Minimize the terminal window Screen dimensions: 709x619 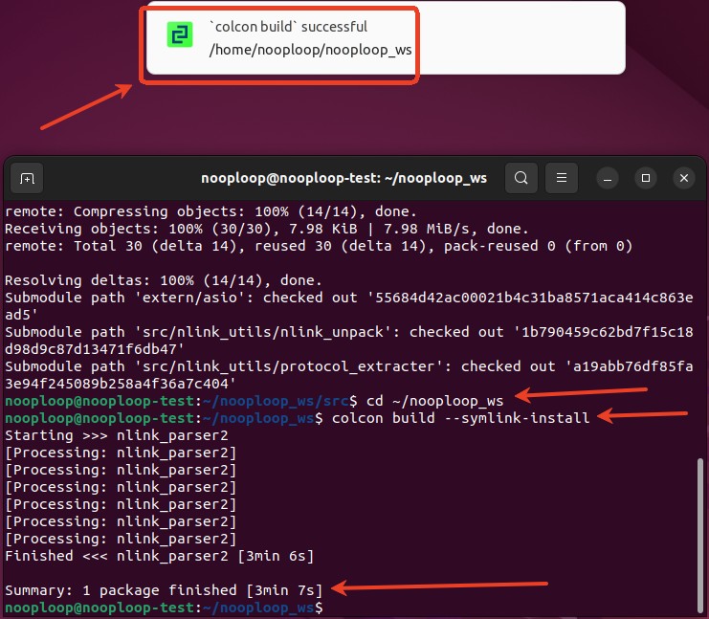click(x=609, y=178)
